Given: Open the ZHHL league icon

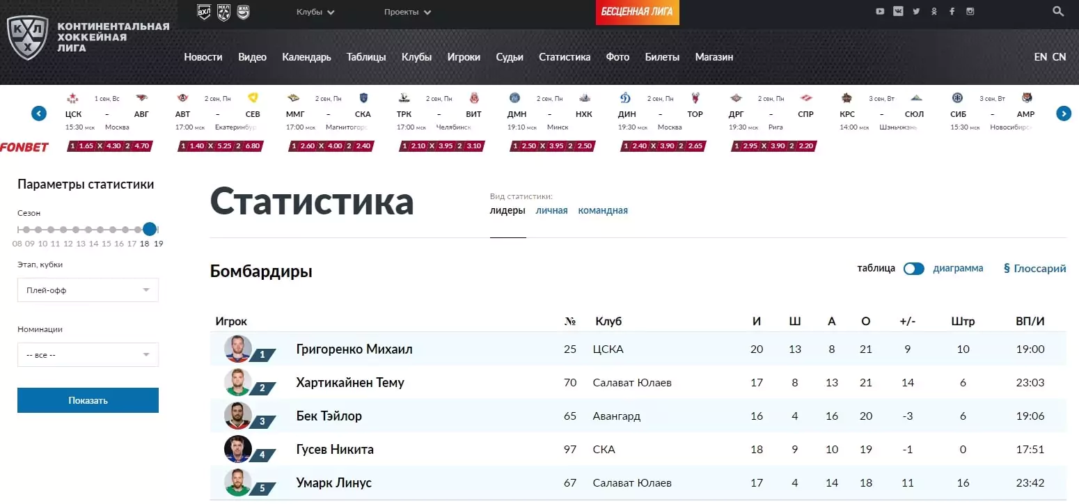Looking at the screenshot, I should pyautogui.click(x=243, y=12).
